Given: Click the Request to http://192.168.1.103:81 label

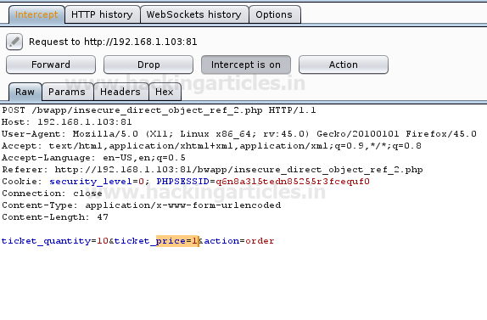Looking at the screenshot, I should point(113,42).
